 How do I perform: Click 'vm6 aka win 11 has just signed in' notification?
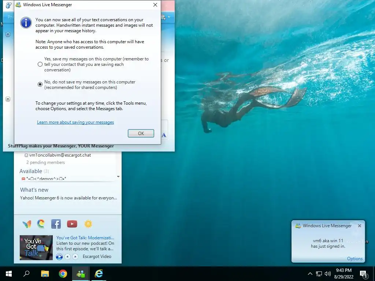[328, 243]
